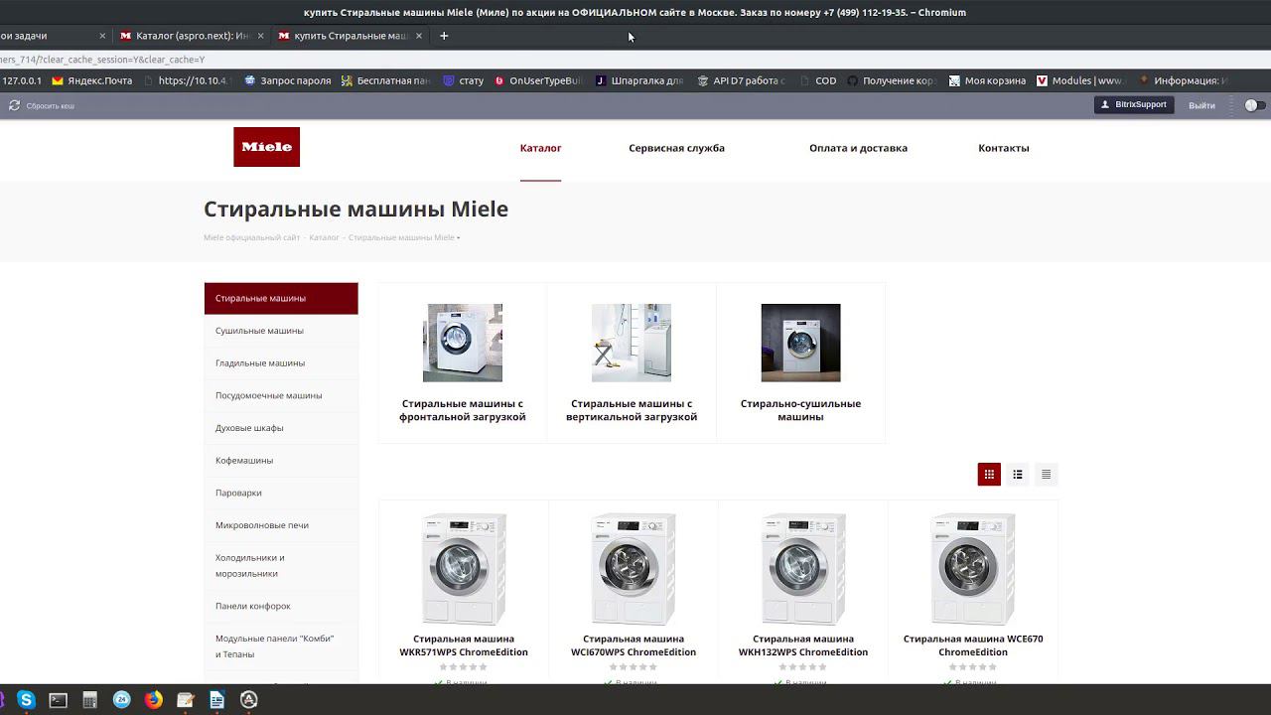The image size is (1271, 715).
Task: Open the Calculator from the taskbar
Action: click(90, 700)
